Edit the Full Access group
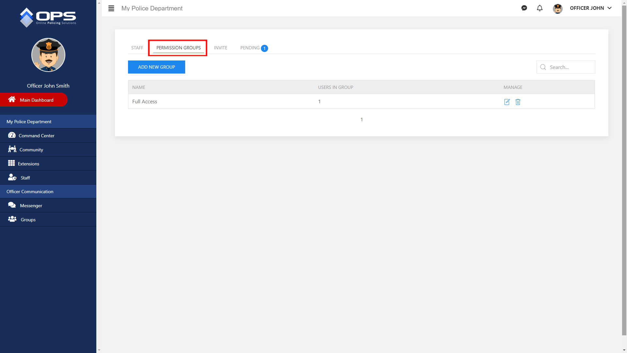Image resolution: width=627 pixels, height=353 pixels. click(x=507, y=102)
